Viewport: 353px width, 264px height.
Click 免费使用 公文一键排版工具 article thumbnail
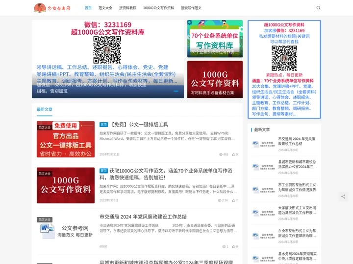(66, 139)
